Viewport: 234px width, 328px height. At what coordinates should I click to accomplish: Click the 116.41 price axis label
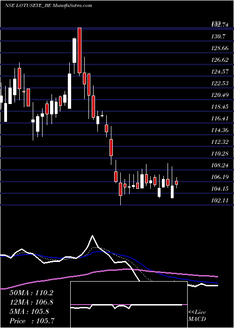point(220,119)
